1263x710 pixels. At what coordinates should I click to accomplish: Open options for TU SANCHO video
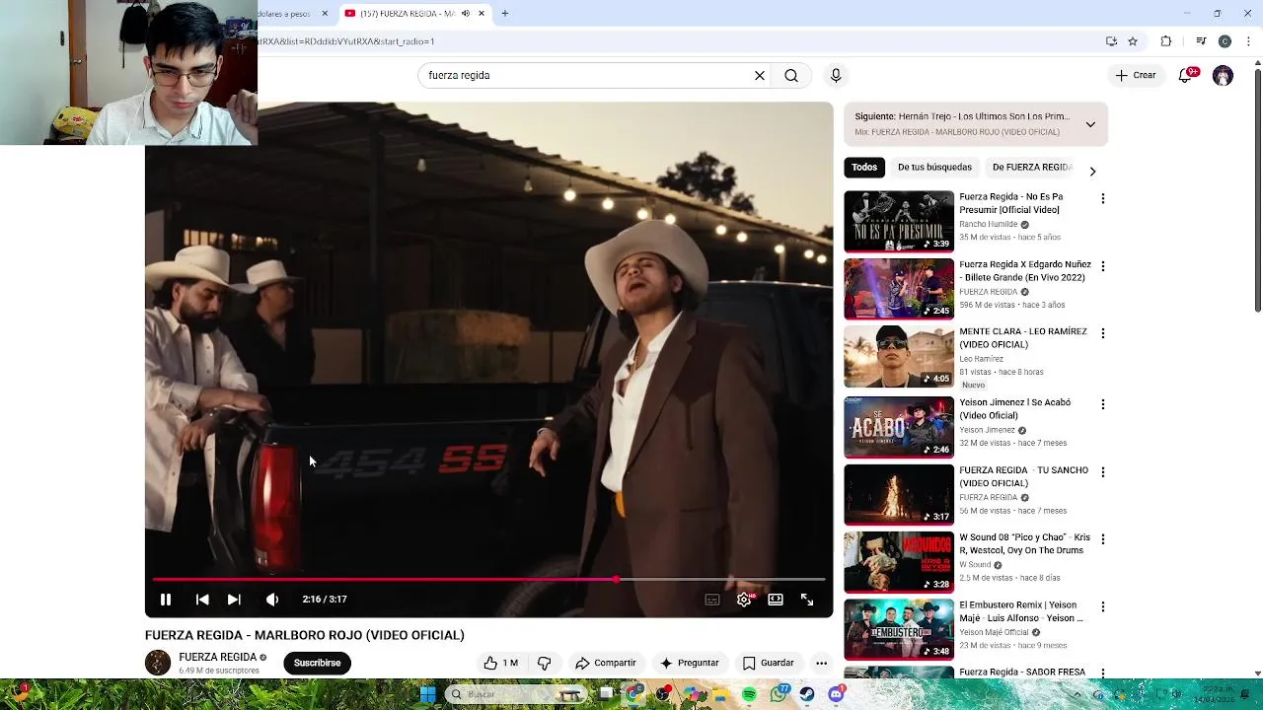click(1103, 471)
